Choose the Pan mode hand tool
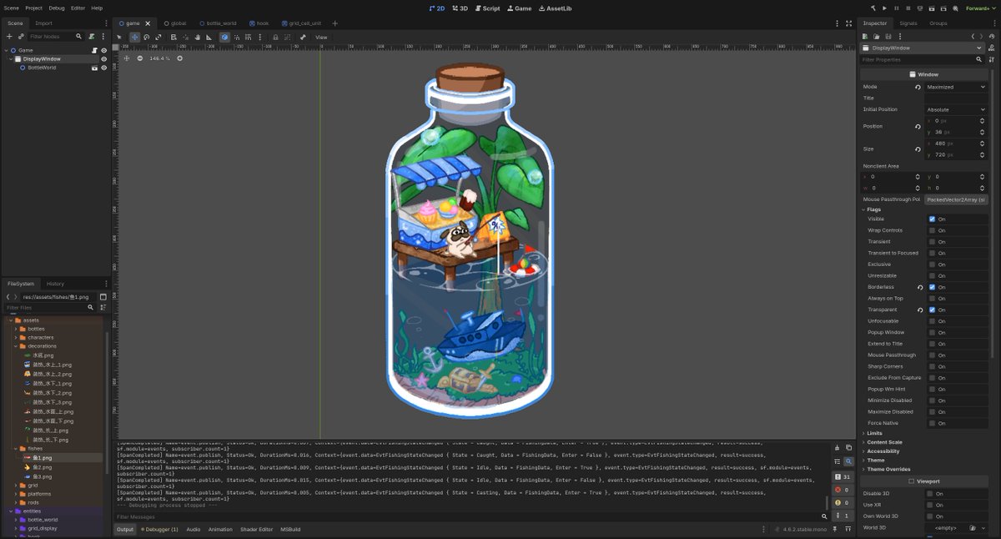 coord(198,37)
